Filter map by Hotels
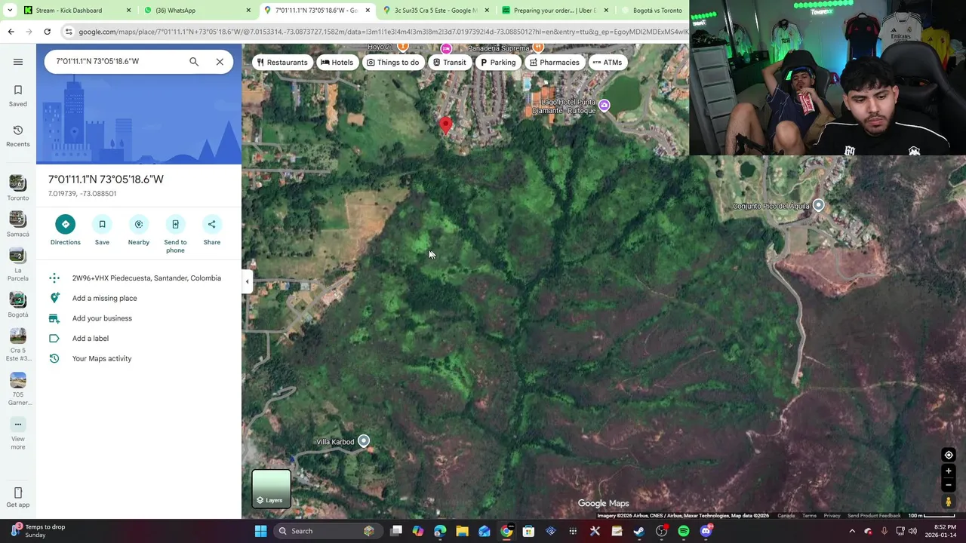 pyautogui.click(x=337, y=63)
